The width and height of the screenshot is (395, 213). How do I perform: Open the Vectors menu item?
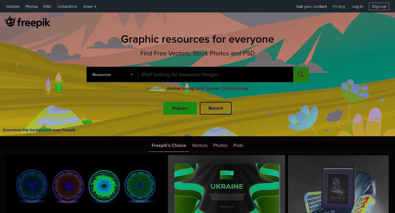[x=13, y=6]
